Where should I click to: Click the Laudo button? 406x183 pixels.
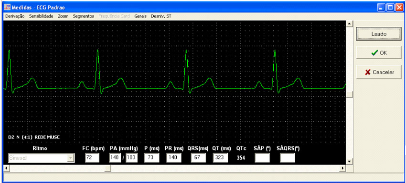click(379, 34)
